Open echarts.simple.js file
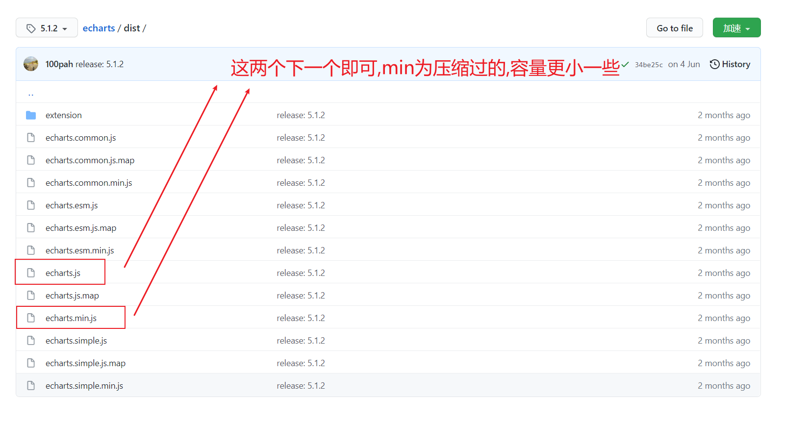Image resolution: width=808 pixels, height=423 pixels. pyautogui.click(x=76, y=341)
